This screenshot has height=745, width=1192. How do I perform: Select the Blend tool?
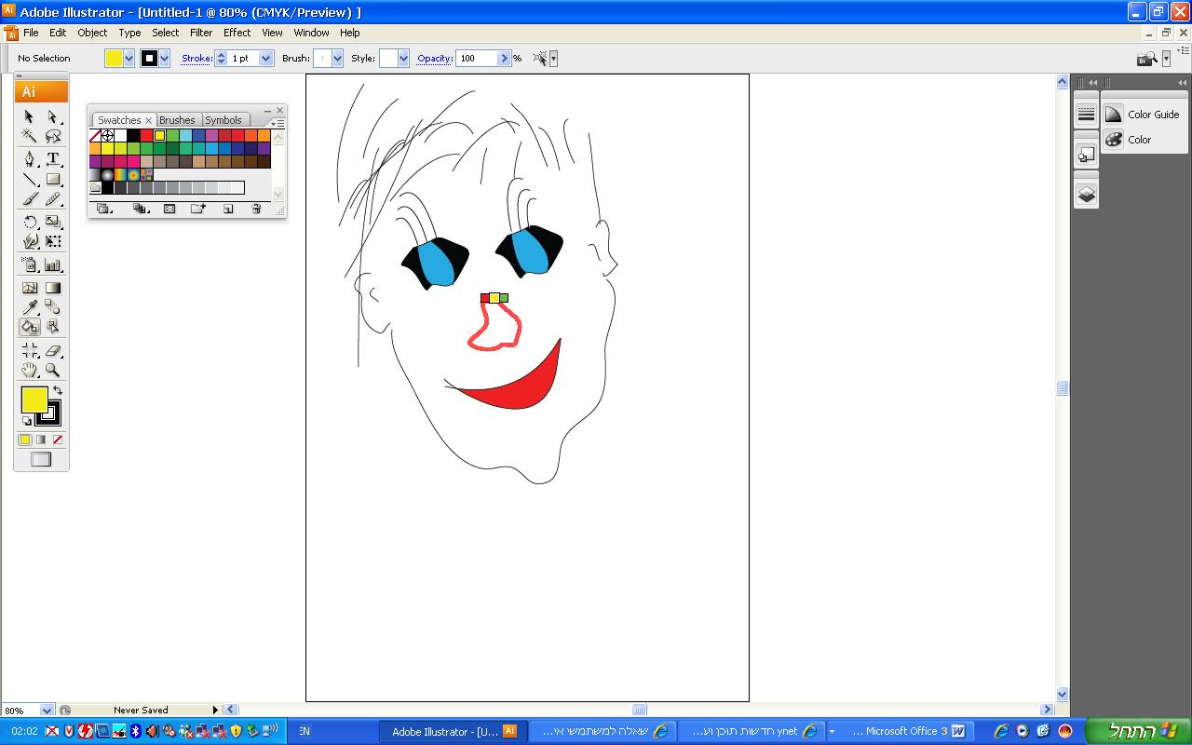click(x=53, y=307)
